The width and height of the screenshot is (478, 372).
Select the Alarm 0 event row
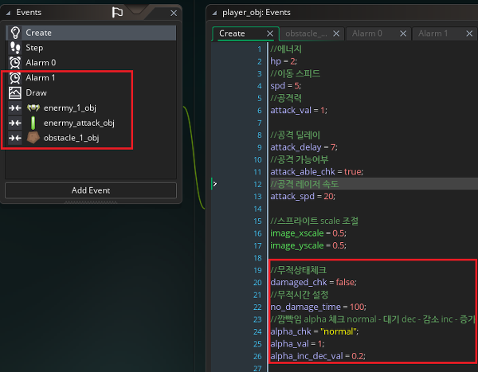coord(91,63)
